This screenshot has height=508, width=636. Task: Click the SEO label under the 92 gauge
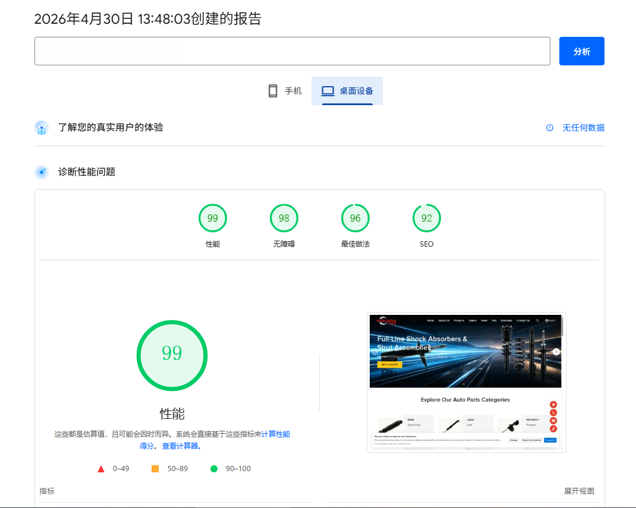427,244
